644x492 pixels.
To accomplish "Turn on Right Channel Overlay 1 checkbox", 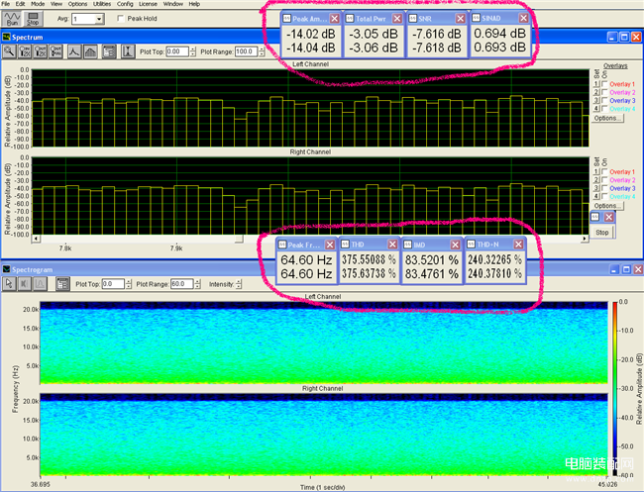I will pyautogui.click(x=604, y=172).
